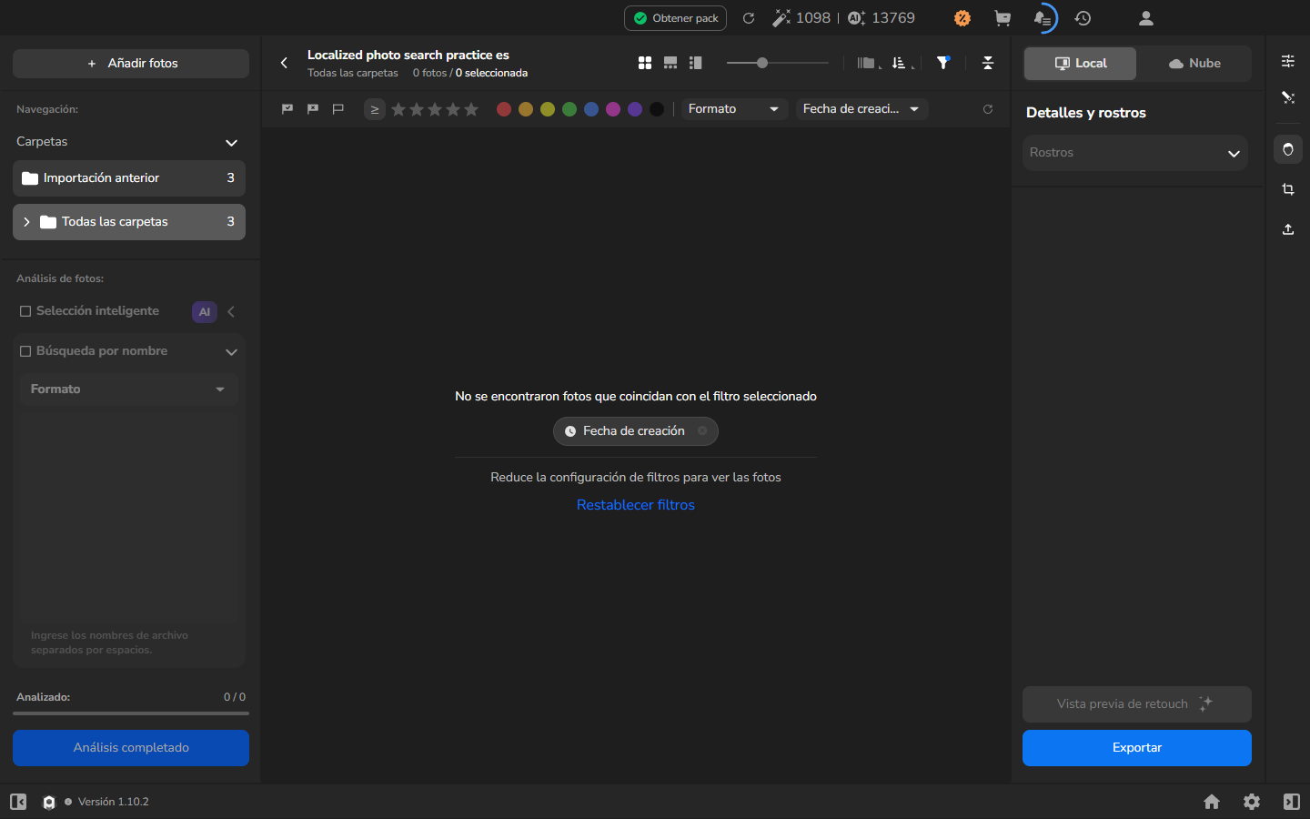Toggle the filter funnel icon
The image size is (1310, 819).
[943, 63]
